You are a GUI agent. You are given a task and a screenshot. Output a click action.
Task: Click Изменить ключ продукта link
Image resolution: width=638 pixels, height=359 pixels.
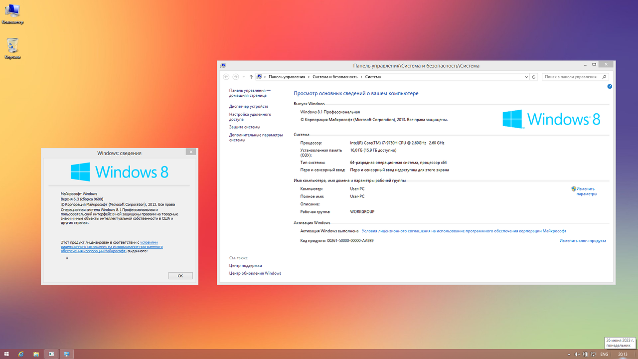point(583,241)
